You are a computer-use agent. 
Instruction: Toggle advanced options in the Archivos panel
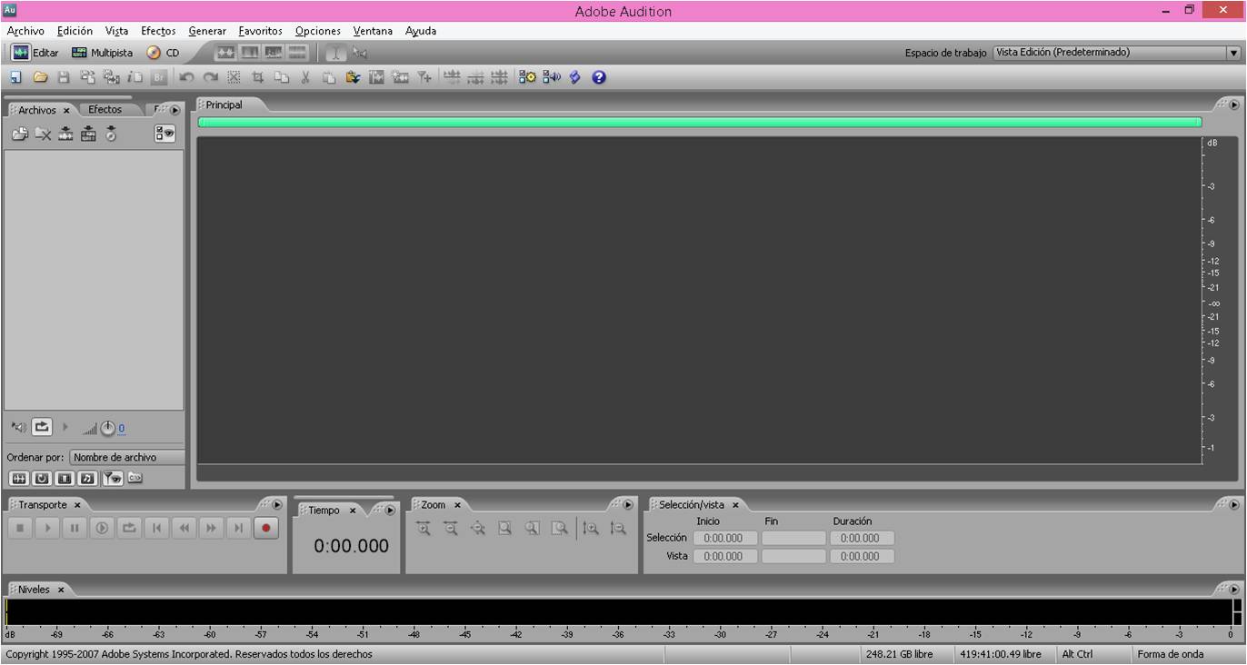tap(165, 134)
